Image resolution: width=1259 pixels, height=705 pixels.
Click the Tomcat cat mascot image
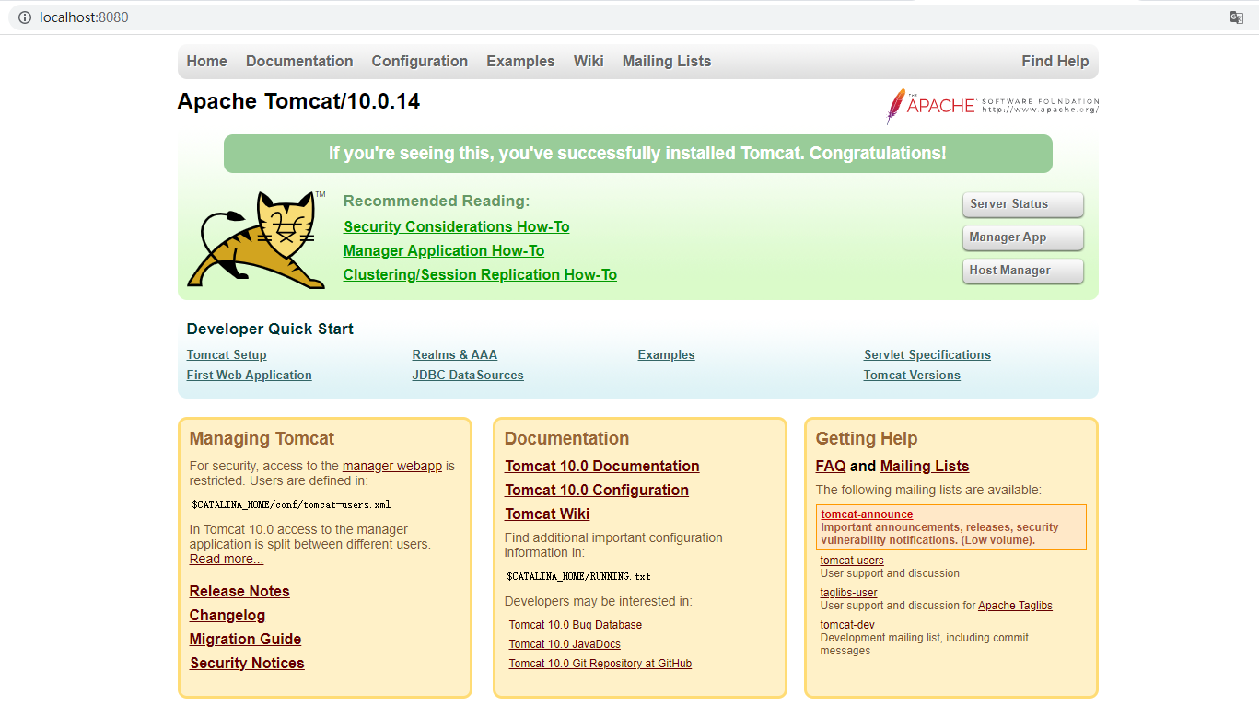[x=257, y=240]
